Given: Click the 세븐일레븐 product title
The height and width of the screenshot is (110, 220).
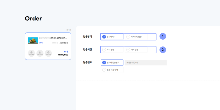Looking at the screenshot, I should [58, 38].
